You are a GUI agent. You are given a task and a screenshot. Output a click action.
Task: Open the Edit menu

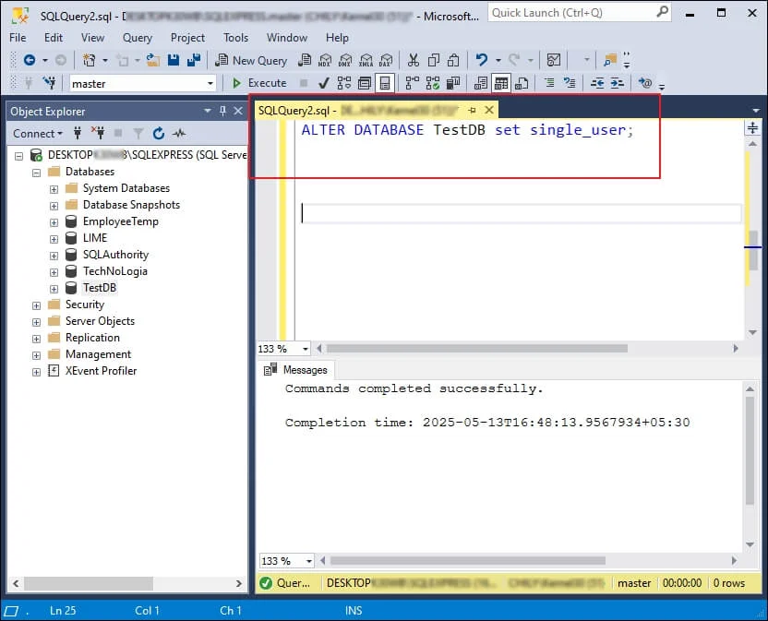54,38
